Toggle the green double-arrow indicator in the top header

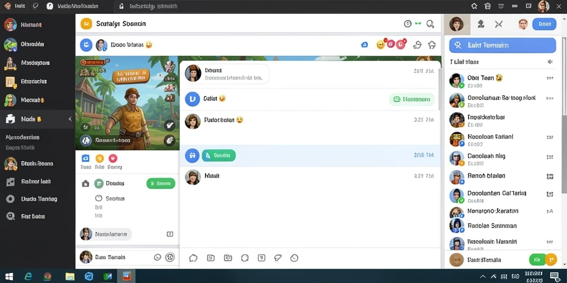419,24
